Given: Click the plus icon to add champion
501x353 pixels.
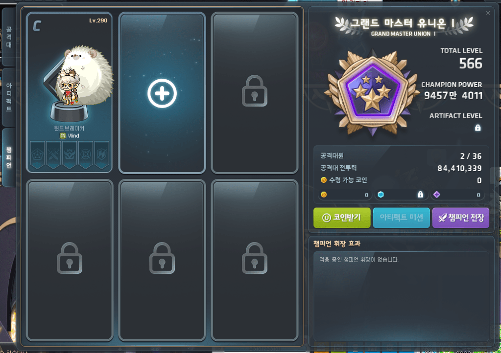Looking at the screenshot, I should tap(162, 93).
